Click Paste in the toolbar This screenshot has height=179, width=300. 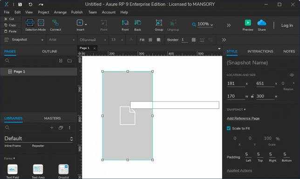tap(11, 31)
